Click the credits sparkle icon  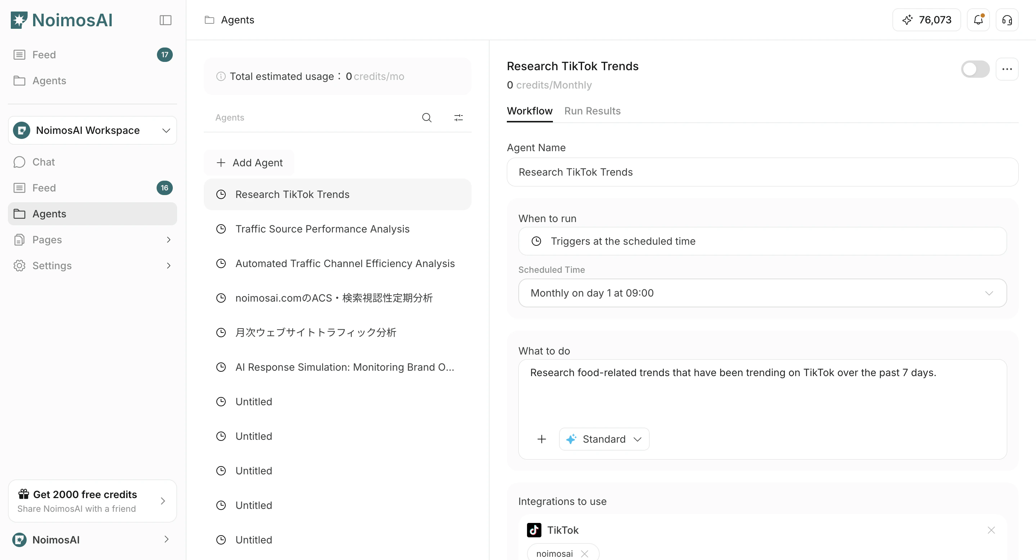tap(907, 20)
